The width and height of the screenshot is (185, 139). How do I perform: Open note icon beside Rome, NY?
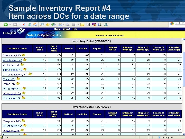point(18,83)
